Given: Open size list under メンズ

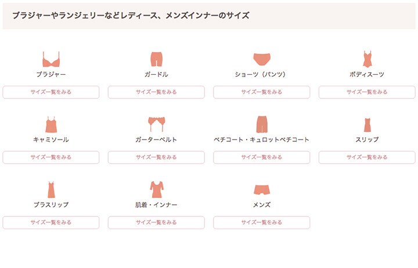Looking at the screenshot, I should click(x=261, y=222).
